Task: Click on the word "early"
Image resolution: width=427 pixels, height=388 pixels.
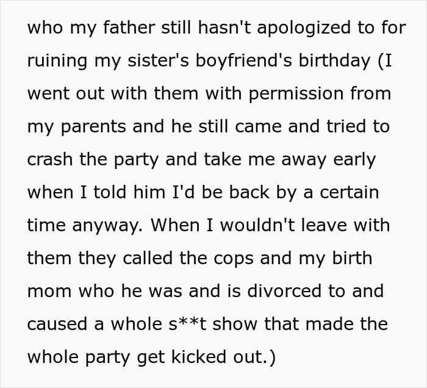Action: 354,160
